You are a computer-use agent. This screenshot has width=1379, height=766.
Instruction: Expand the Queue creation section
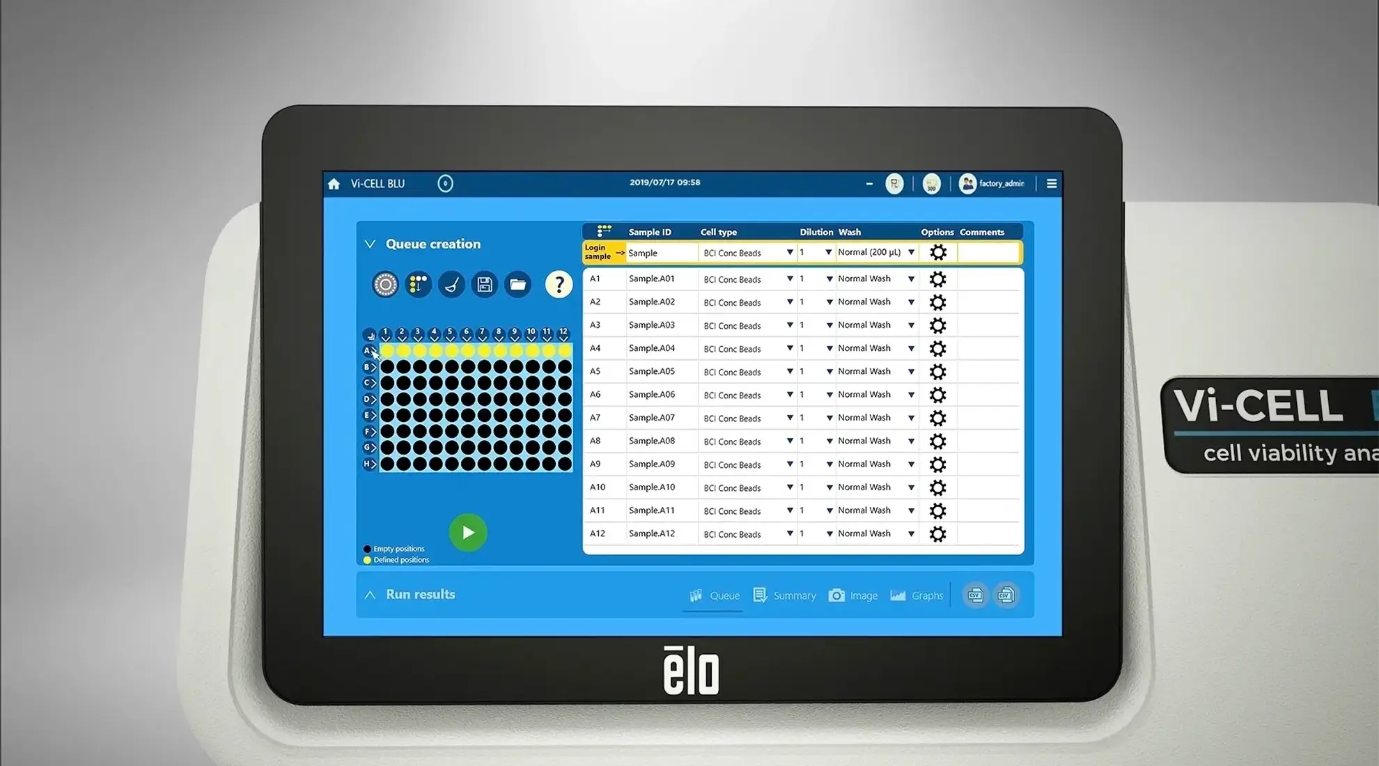(370, 244)
